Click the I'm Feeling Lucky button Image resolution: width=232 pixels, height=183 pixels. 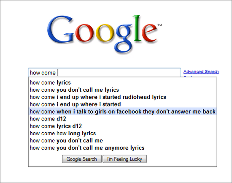pos(124,159)
